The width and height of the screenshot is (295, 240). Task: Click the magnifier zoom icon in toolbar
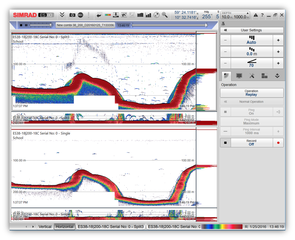165,15
